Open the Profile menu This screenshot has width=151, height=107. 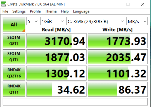tap(35, 11)
